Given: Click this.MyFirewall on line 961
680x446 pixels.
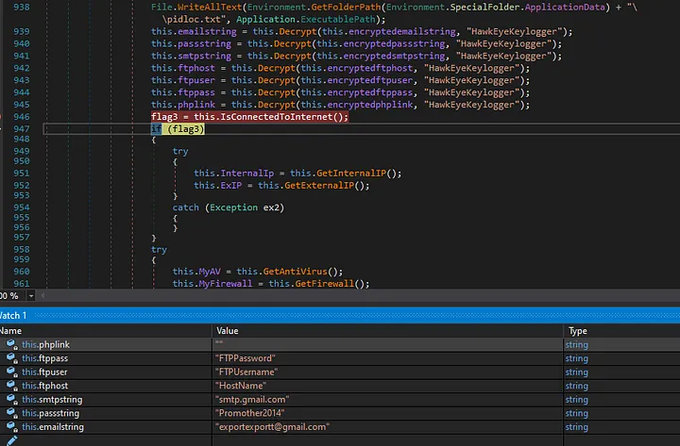Looking at the screenshot, I should point(212,284).
